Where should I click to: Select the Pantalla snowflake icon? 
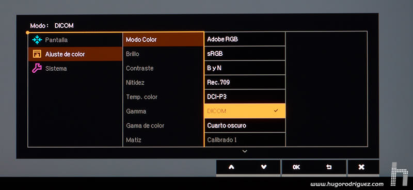(x=37, y=40)
